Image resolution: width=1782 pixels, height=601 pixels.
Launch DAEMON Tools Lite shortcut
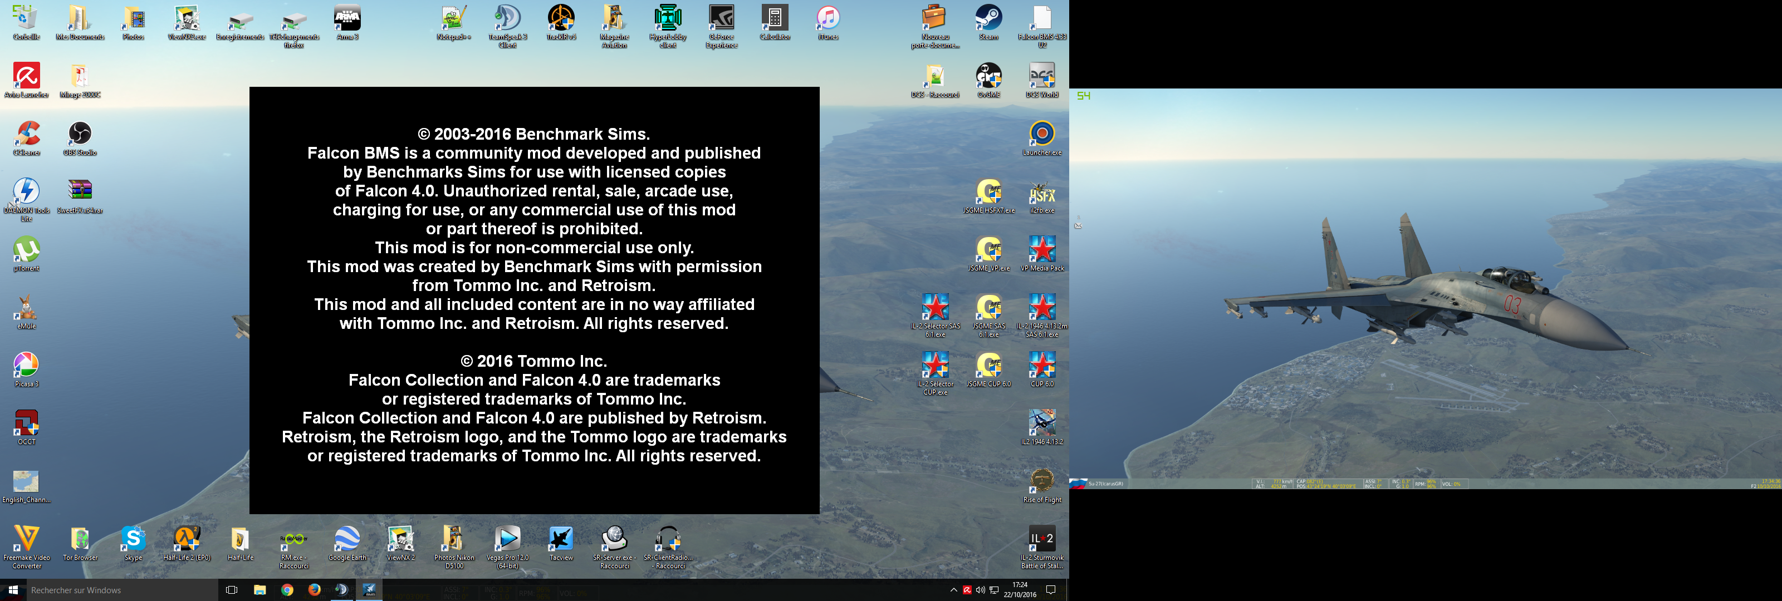tap(26, 200)
